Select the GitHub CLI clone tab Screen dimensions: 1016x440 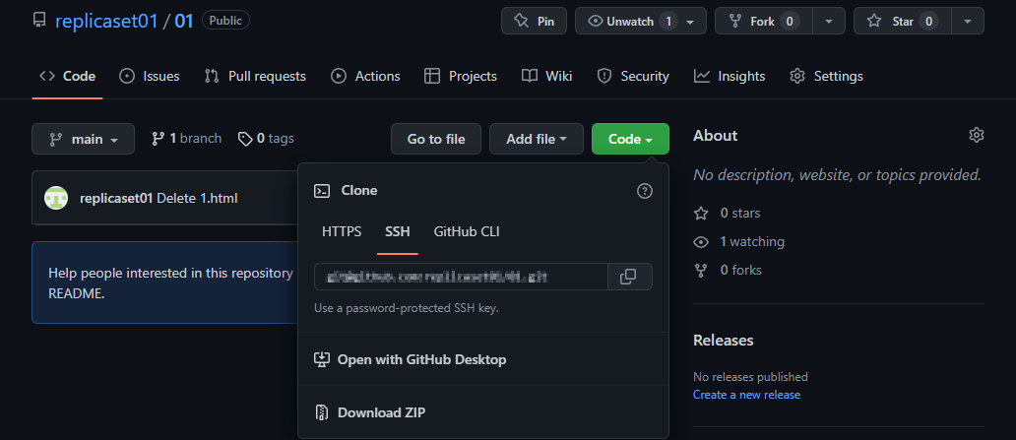(x=467, y=231)
